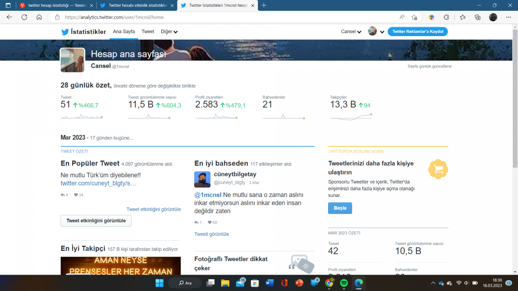
Task: Click the Twitter bird logo beside İstatistikler
Action: [x=65, y=31]
